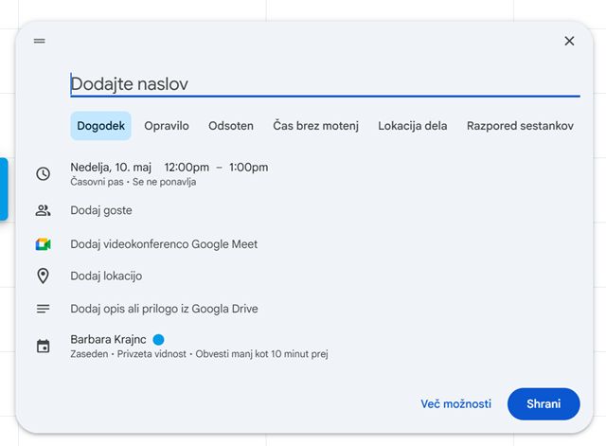Choose the Lokacija dela tab

tap(413, 126)
